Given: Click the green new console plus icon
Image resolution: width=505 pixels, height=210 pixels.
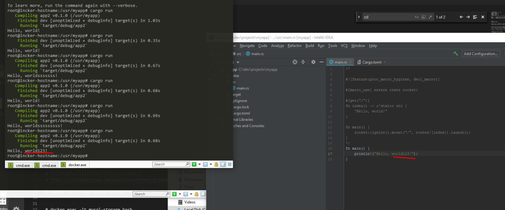Looking at the screenshot, I should tap(194, 164).
